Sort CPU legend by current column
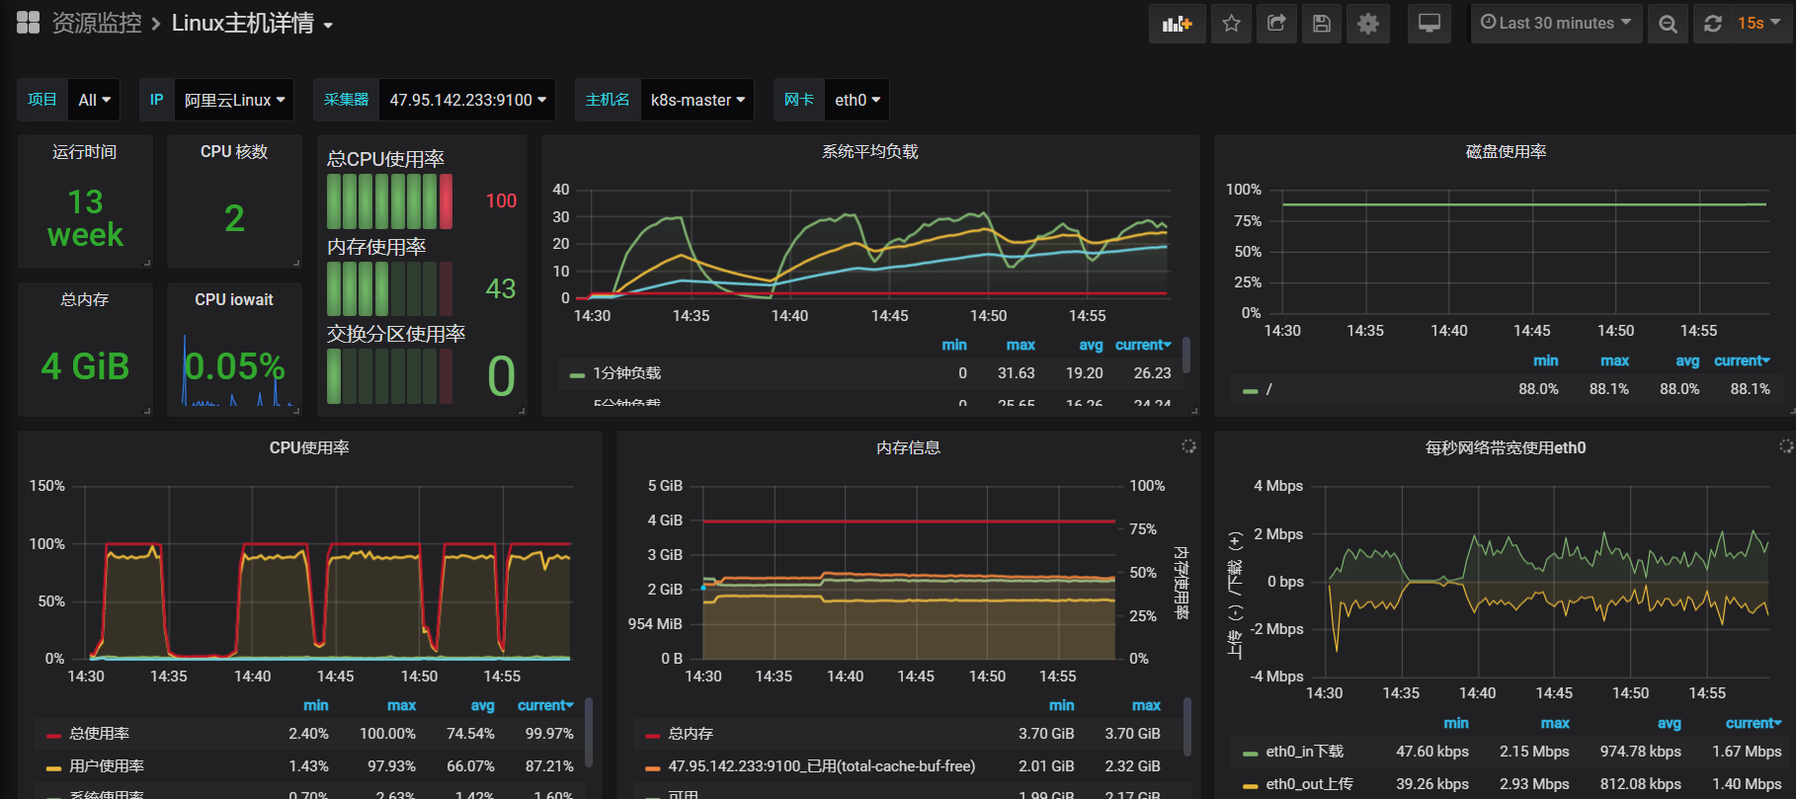 545,705
